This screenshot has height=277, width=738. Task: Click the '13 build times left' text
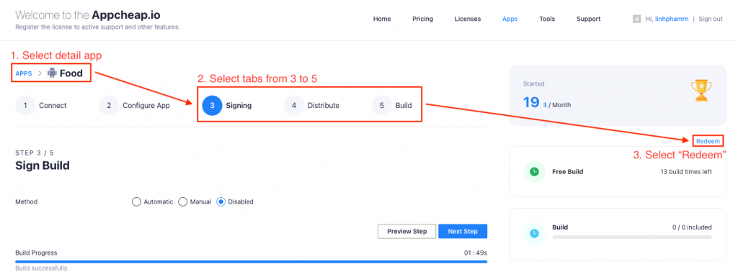tap(686, 172)
